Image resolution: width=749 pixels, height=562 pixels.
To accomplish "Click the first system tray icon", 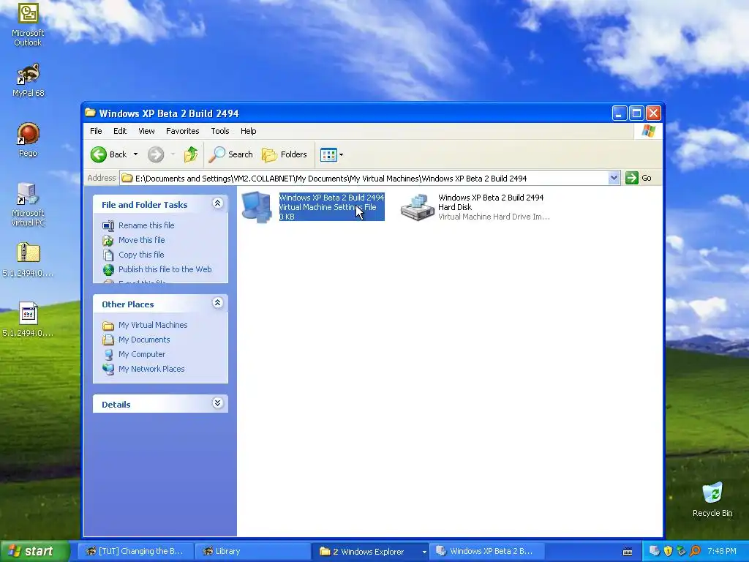I will tap(655, 551).
